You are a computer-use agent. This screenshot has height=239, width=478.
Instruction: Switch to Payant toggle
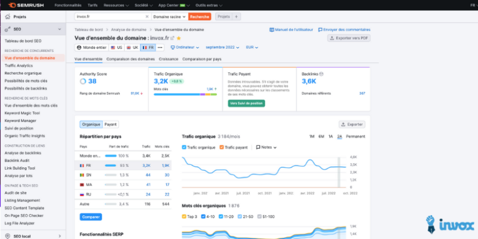(111, 124)
